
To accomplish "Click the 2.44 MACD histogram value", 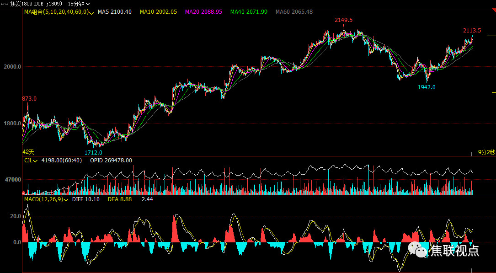I will [x=147, y=199].
